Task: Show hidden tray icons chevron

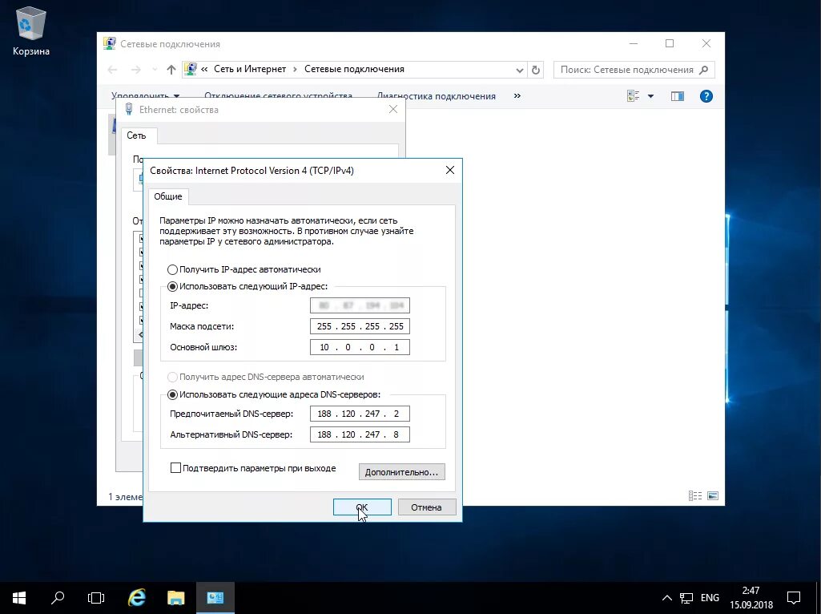Action: tap(666, 598)
